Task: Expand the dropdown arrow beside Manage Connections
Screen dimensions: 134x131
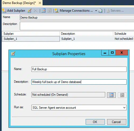Action: pyautogui.click(x=96, y=11)
